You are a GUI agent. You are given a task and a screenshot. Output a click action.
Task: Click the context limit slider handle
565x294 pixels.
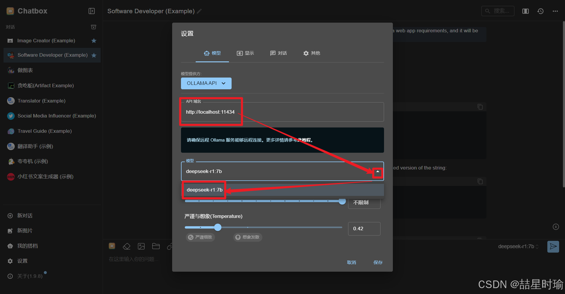point(342,201)
